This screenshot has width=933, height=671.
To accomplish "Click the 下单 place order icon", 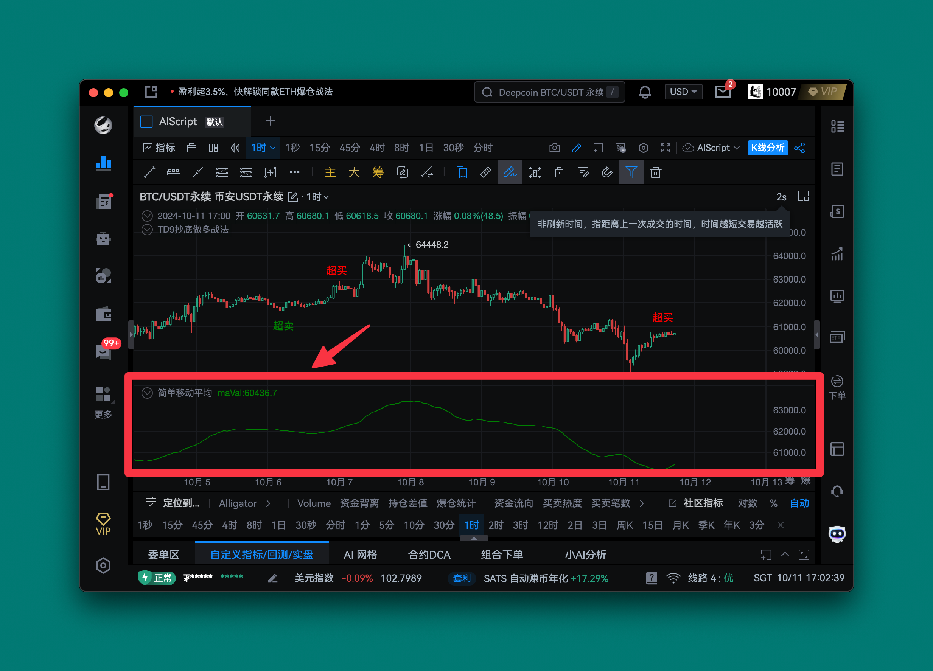I will [837, 387].
